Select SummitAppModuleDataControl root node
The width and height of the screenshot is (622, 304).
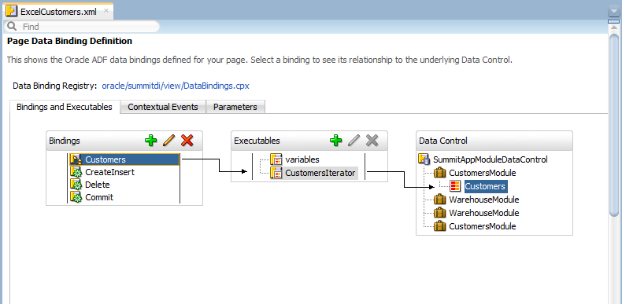[491, 159]
